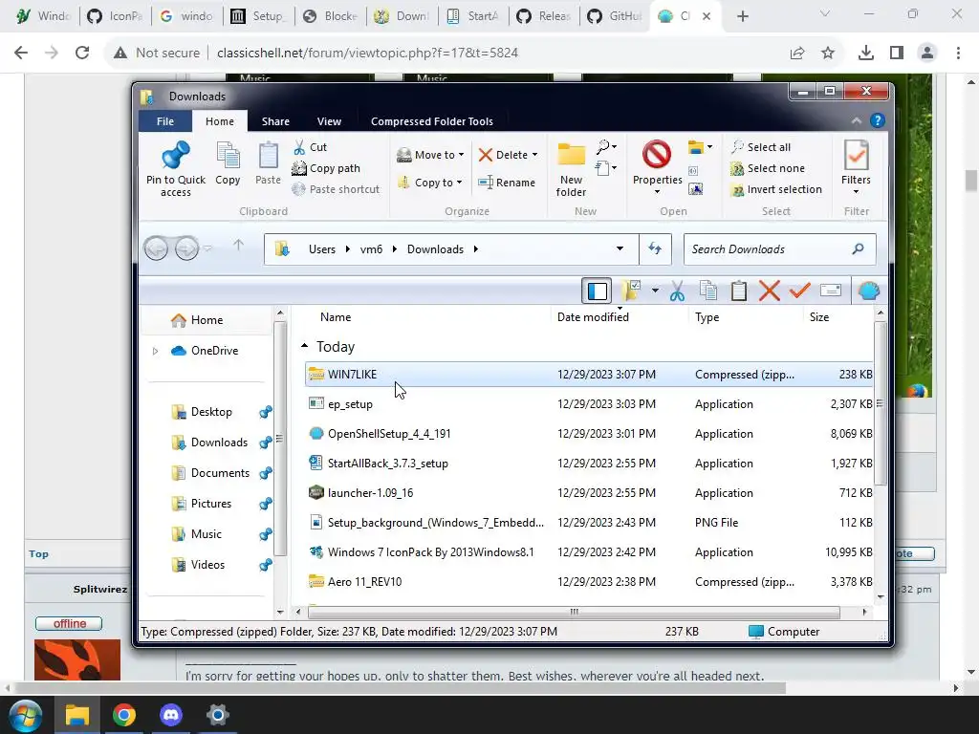Click the Classic Shell settings shell icon
Screen dimensions: 979x734
[x=868, y=291]
